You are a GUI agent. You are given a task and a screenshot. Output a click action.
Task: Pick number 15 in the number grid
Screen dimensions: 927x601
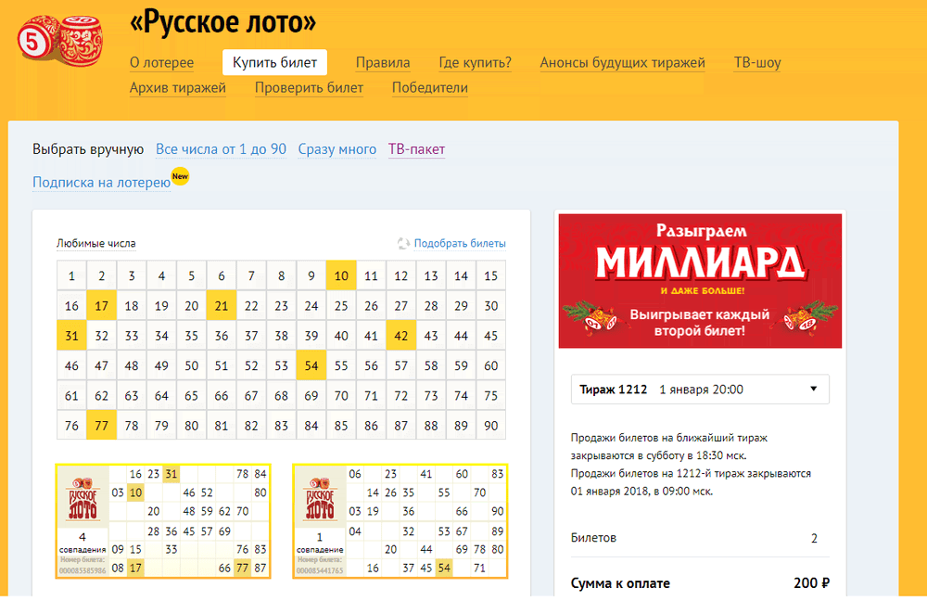coord(490,275)
